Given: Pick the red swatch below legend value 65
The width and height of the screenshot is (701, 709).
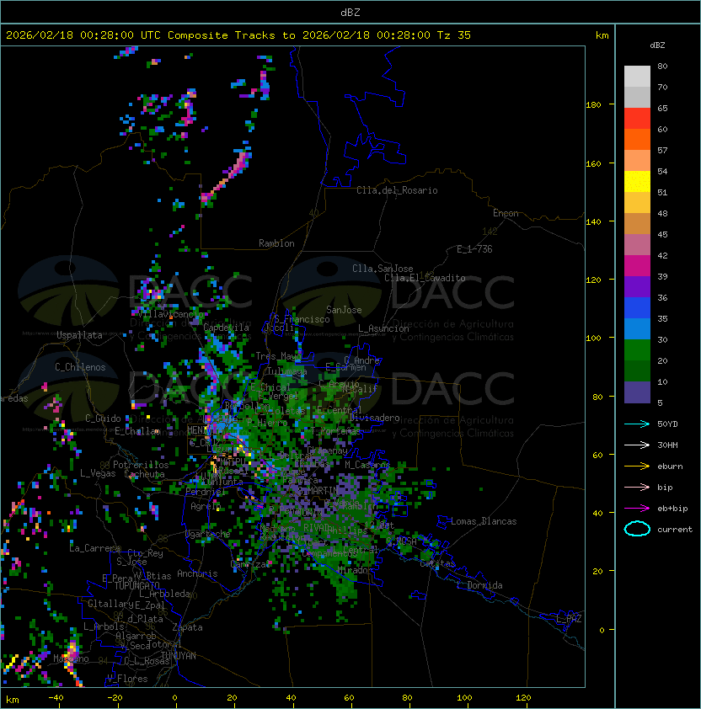Looking at the screenshot, I should click(x=637, y=119).
